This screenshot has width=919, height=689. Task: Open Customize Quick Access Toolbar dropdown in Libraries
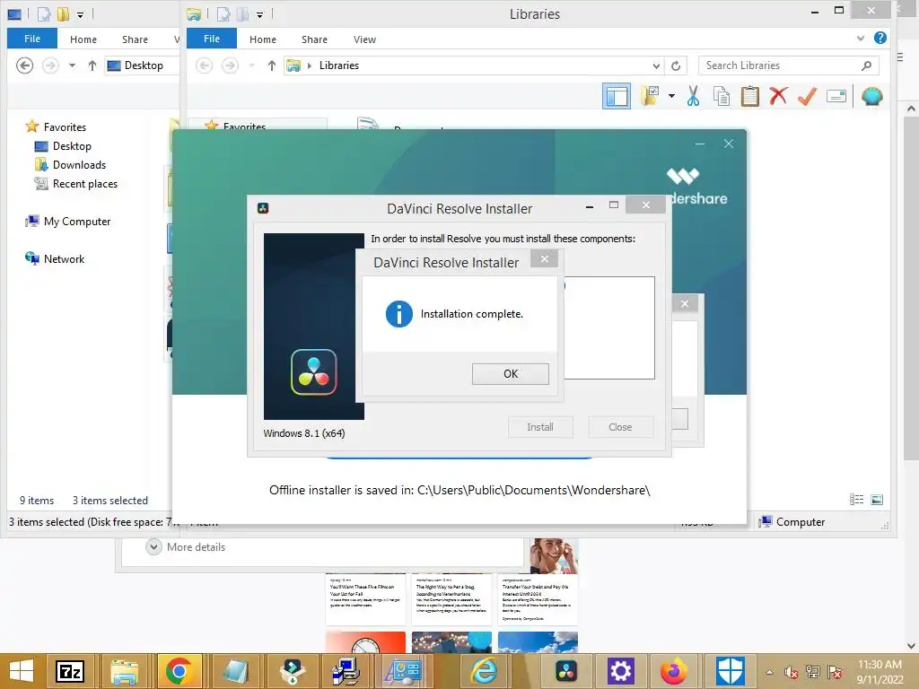coord(259,14)
